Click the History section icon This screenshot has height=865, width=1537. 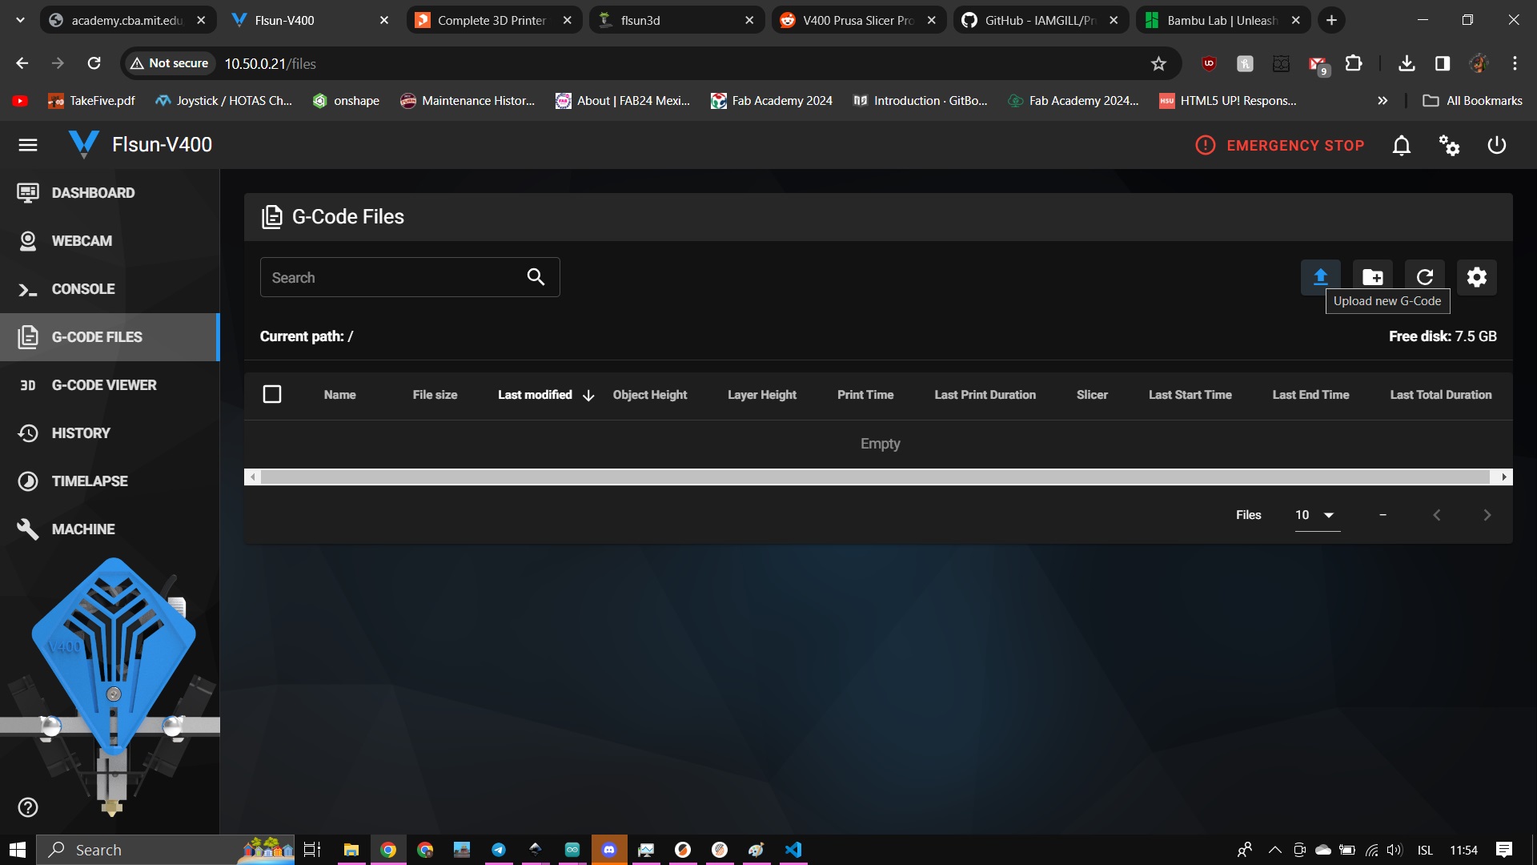(29, 432)
